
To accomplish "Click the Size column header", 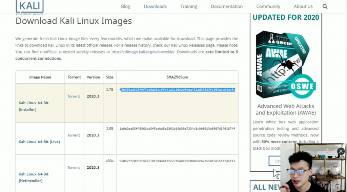I will click(109, 77).
